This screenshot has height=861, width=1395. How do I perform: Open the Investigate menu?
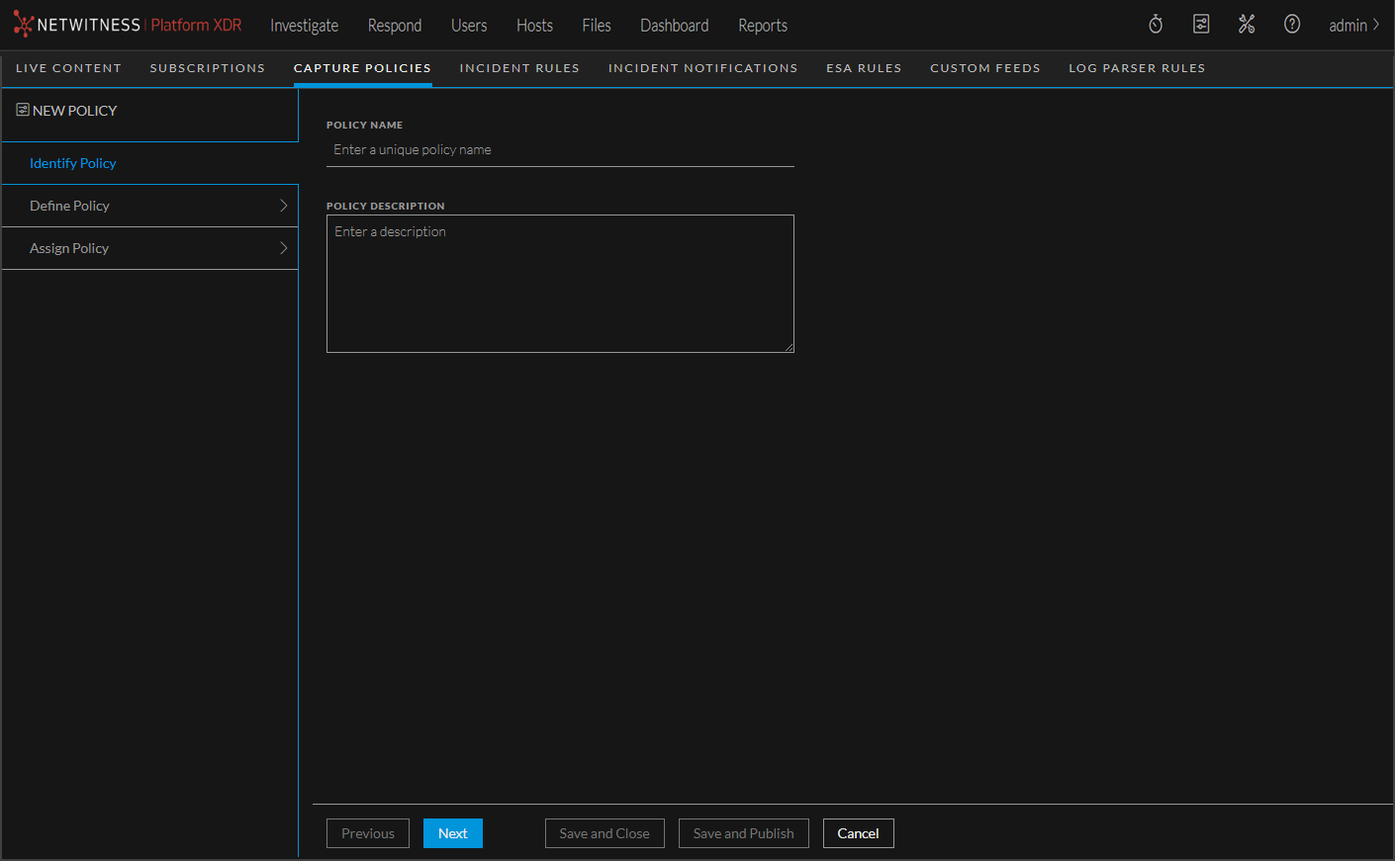[304, 26]
